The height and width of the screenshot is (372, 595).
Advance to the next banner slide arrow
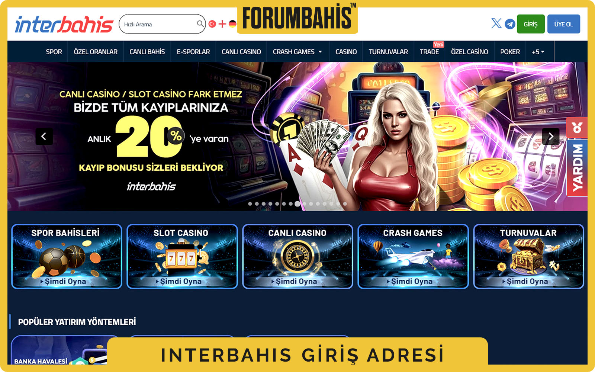click(550, 136)
